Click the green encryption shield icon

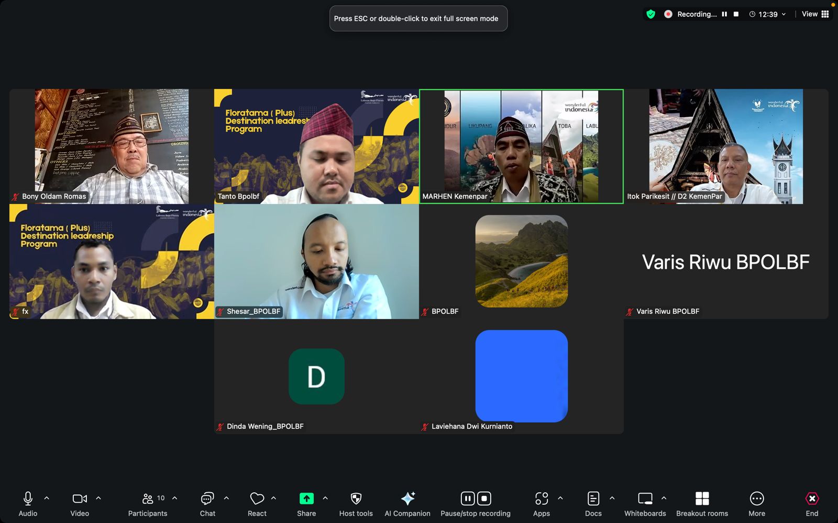click(650, 14)
